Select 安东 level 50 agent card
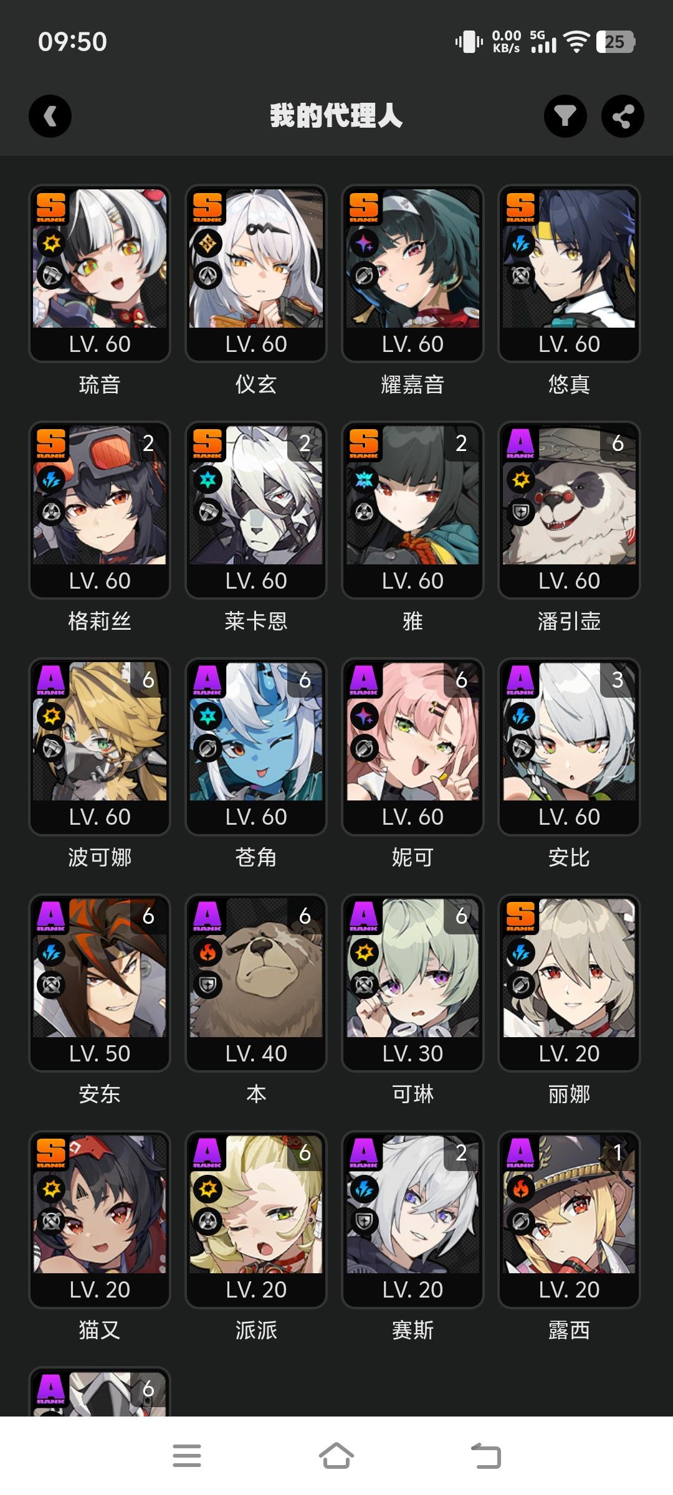 pos(100,983)
